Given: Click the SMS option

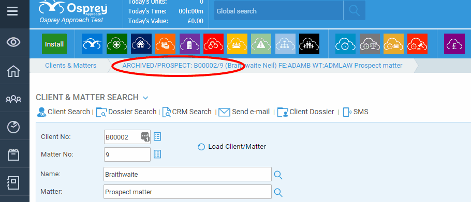Looking at the screenshot, I should pos(356,112).
